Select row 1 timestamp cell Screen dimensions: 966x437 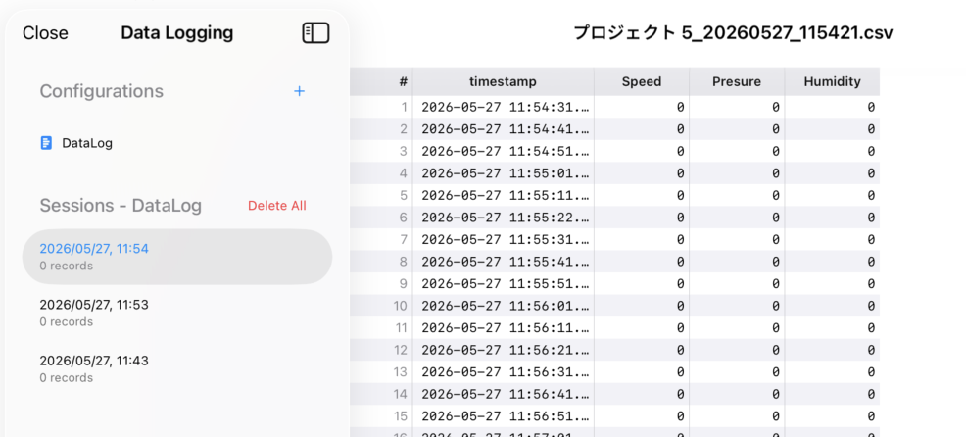click(504, 107)
